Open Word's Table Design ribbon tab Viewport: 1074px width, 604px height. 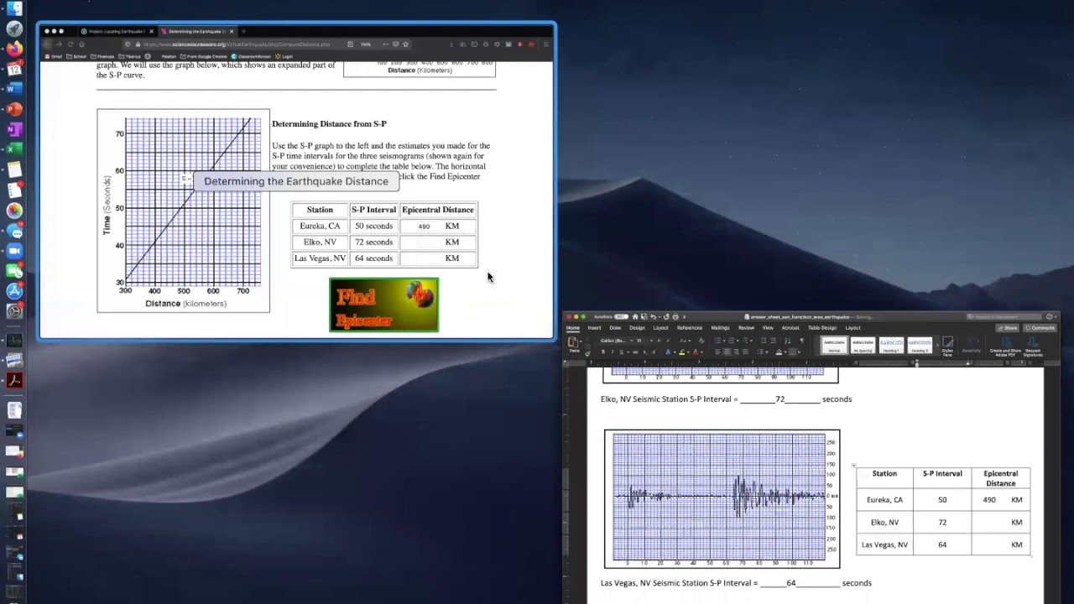pyautogui.click(x=822, y=328)
